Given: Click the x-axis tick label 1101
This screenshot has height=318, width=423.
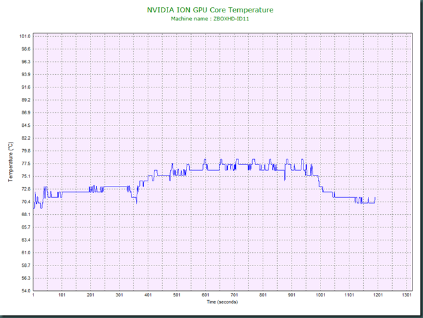Looking at the screenshot, I should [349, 295].
